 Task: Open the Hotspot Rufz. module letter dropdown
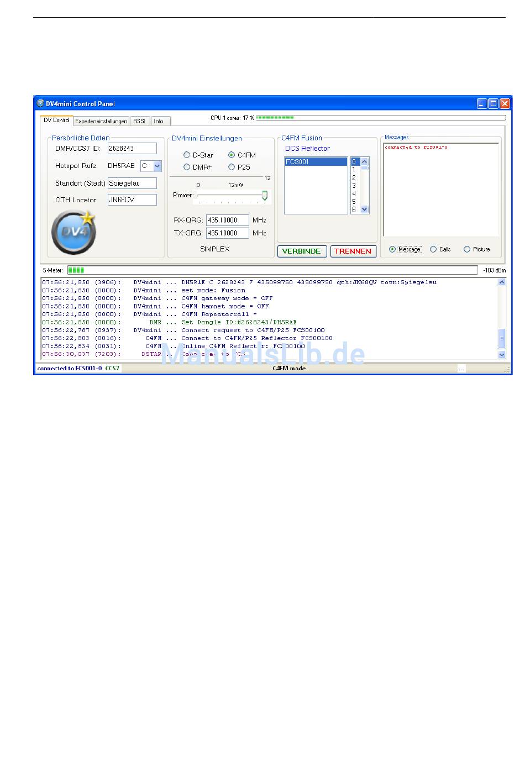click(157, 166)
